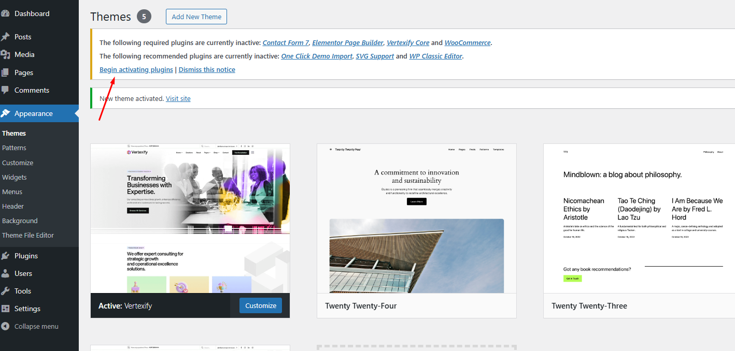Click the Pages document icon
The image size is (735, 351).
5,72
